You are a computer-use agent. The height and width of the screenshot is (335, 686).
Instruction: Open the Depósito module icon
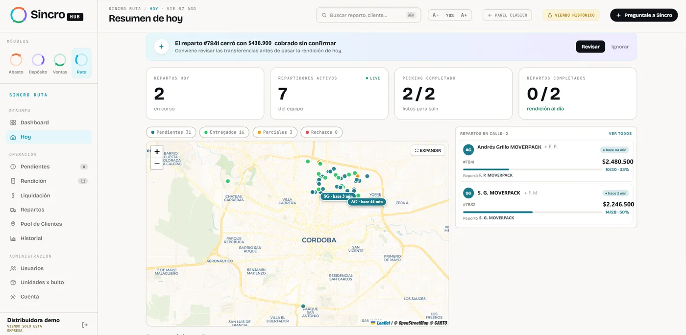coord(38,60)
